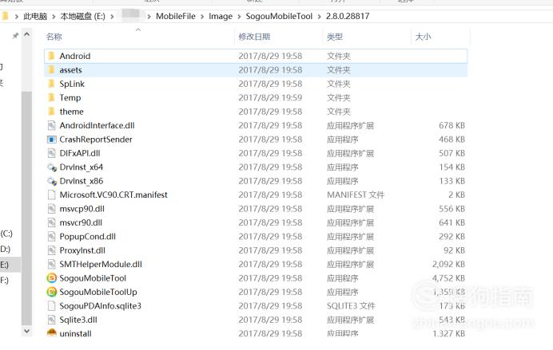Image resolution: width=553 pixels, height=350 pixels.
Task: Click the msvcp90.dll file icon
Action: (51, 209)
